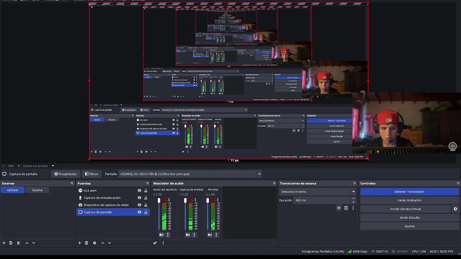
Task: Click Detener Transmisión button
Action: coord(409,192)
